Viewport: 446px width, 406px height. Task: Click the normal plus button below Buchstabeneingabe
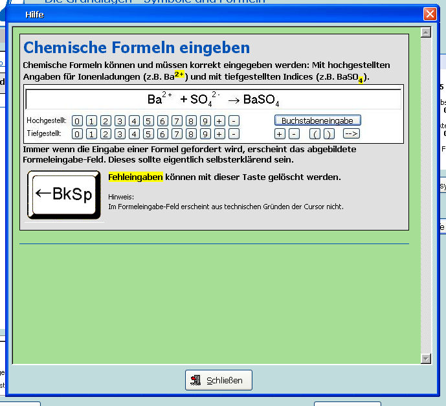coord(280,134)
